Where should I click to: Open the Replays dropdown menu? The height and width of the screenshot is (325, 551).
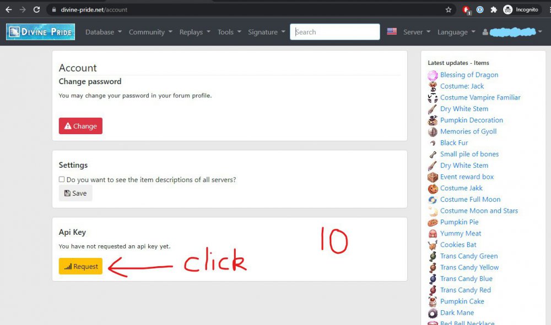click(195, 32)
